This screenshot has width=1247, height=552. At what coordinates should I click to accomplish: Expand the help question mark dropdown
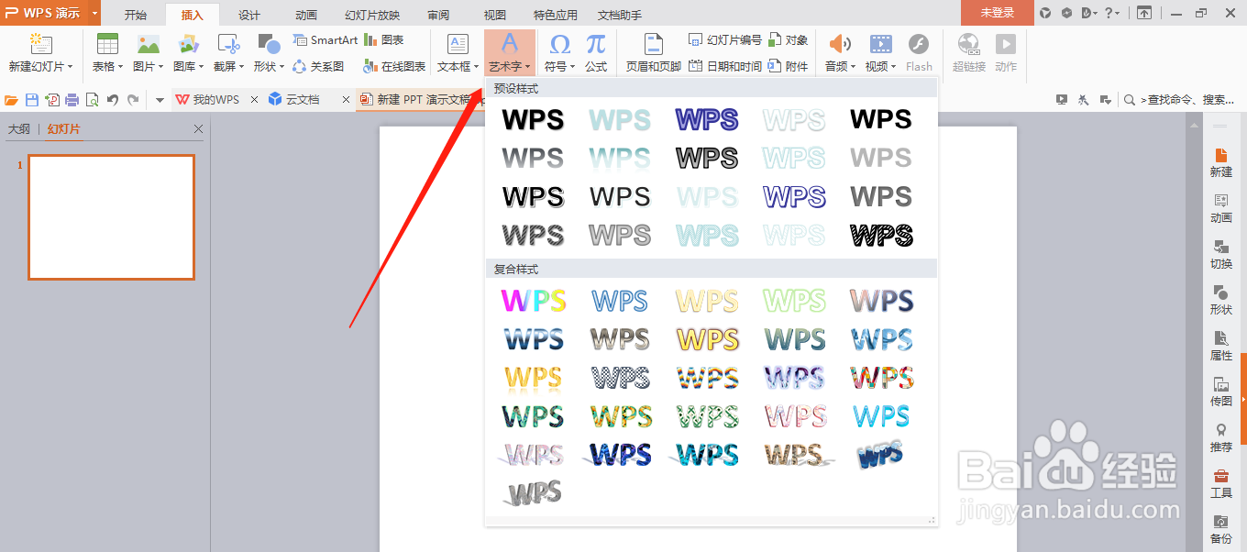(1118, 13)
